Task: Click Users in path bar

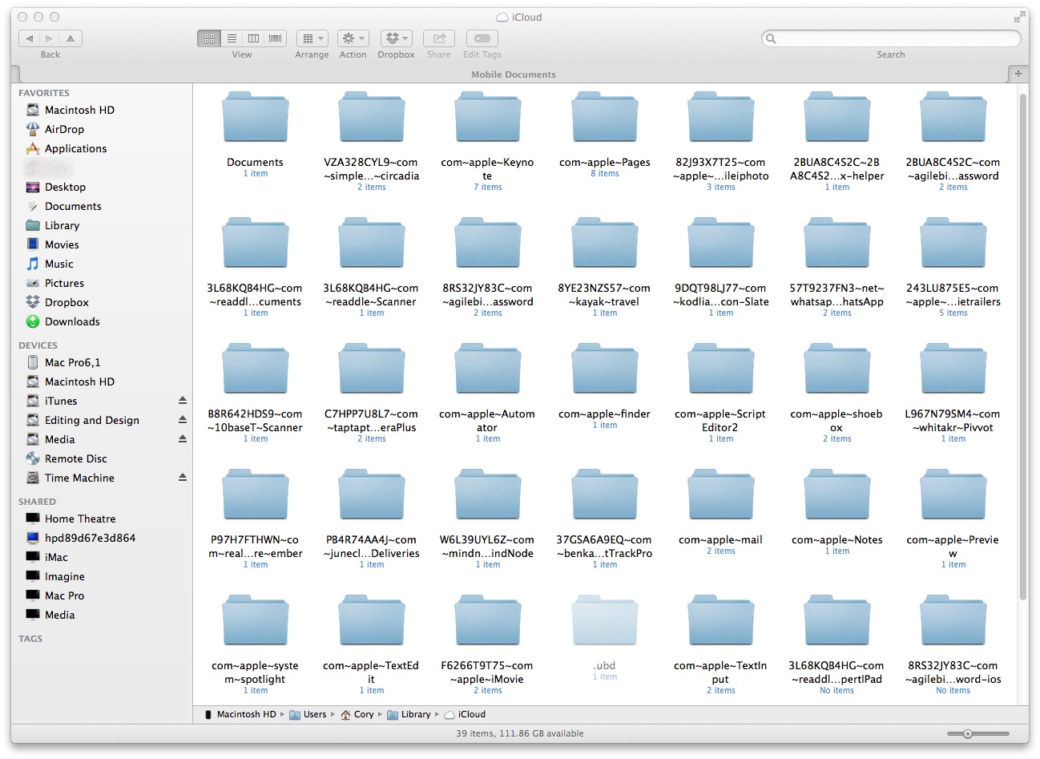Action: (308, 714)
